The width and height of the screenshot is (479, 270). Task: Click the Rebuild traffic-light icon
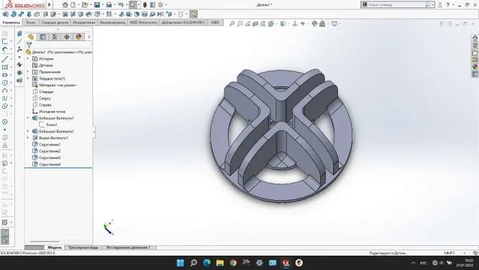pos(145,5)
